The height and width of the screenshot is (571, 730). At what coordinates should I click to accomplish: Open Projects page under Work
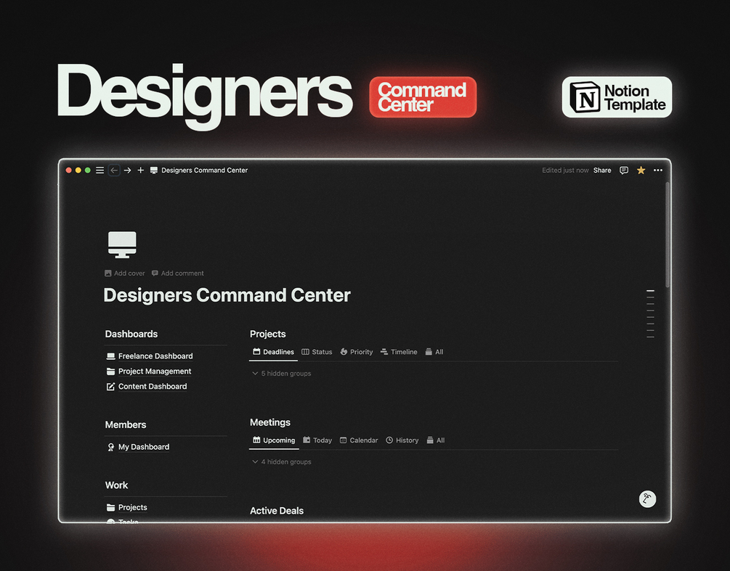coord(133,507)
